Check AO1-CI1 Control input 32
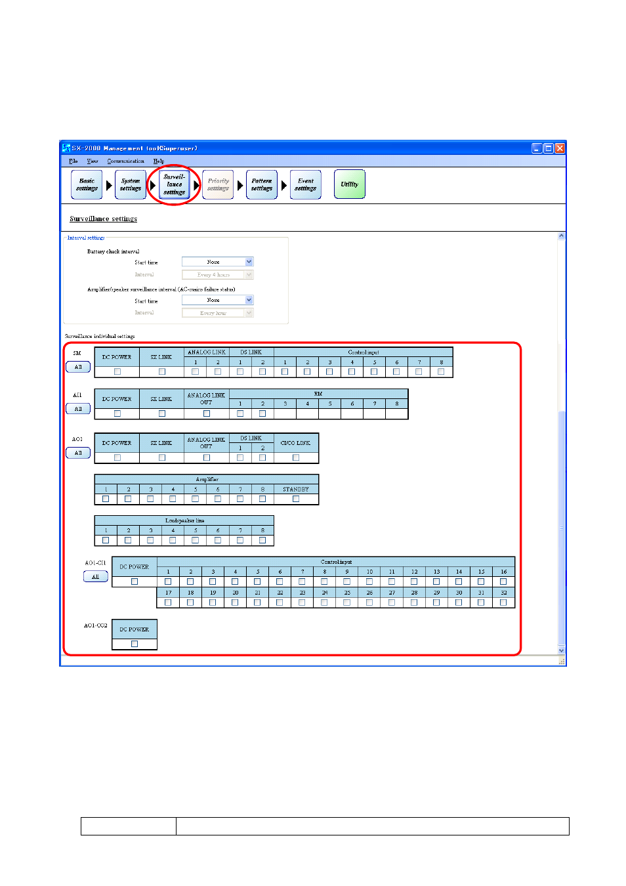This screenshot has height=886, width=626. tap(503, 602)
